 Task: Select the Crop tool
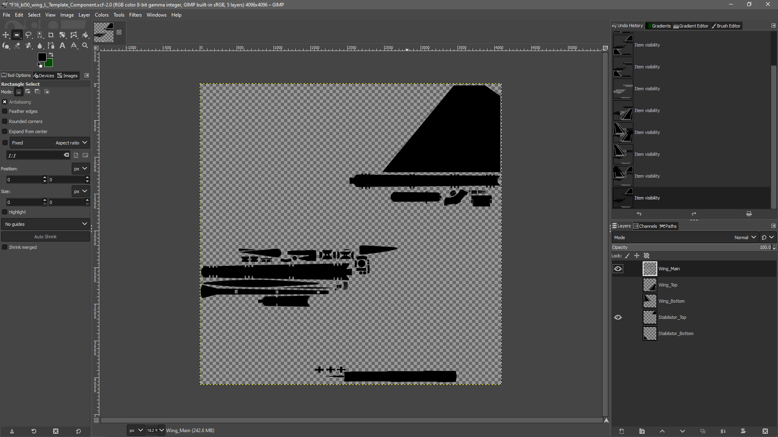coord(51,35)
